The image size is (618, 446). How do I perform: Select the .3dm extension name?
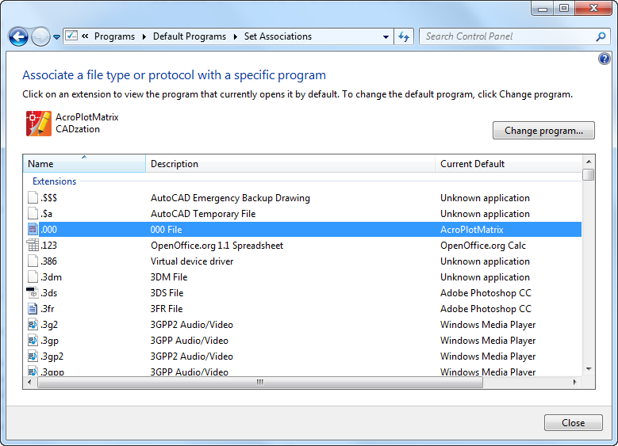(52, 277)
